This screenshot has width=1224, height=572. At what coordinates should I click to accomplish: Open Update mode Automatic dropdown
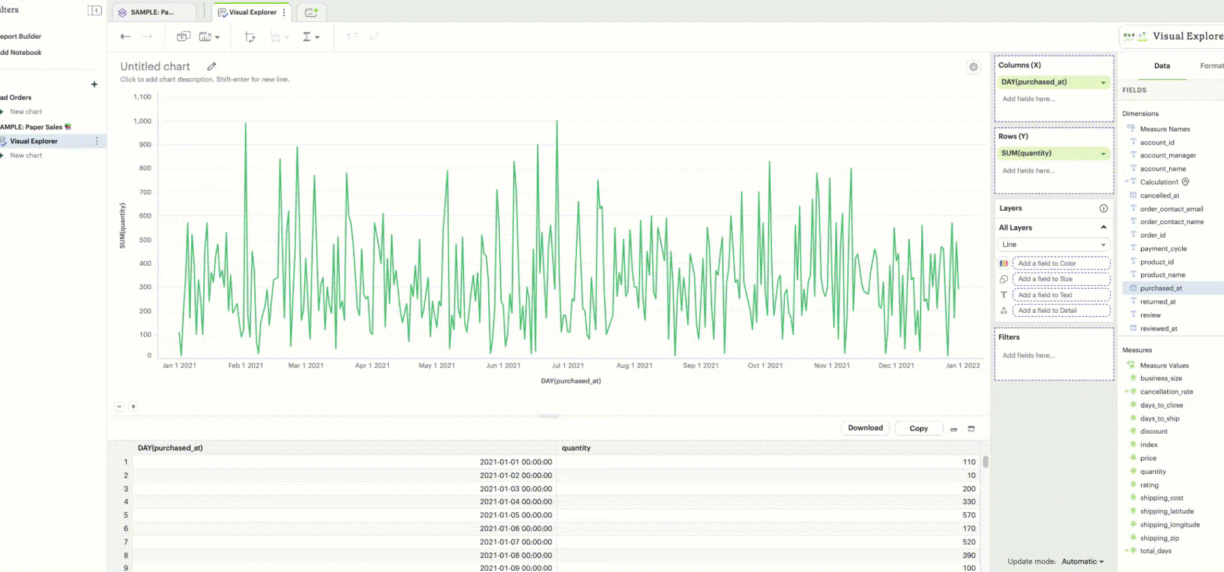point(1082,561)
